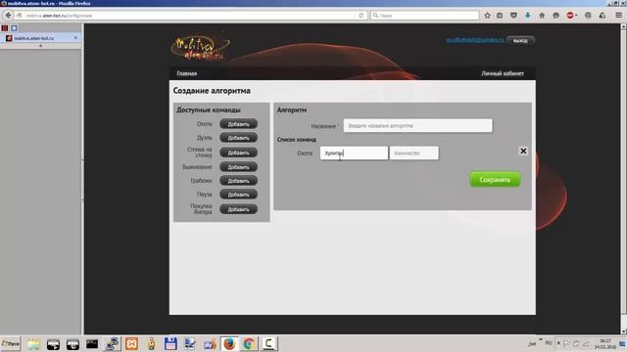Open the Главная menu item
Viewport: 627px width, 352px height.
point(187,73)
